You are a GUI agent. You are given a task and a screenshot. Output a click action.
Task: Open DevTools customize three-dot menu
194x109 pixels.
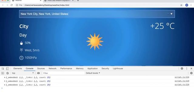coord(187,68)
